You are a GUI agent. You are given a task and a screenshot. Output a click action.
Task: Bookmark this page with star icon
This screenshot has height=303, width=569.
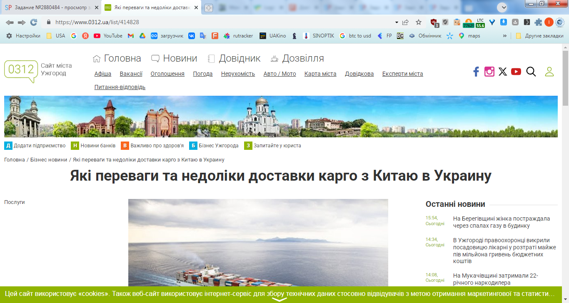419,22
